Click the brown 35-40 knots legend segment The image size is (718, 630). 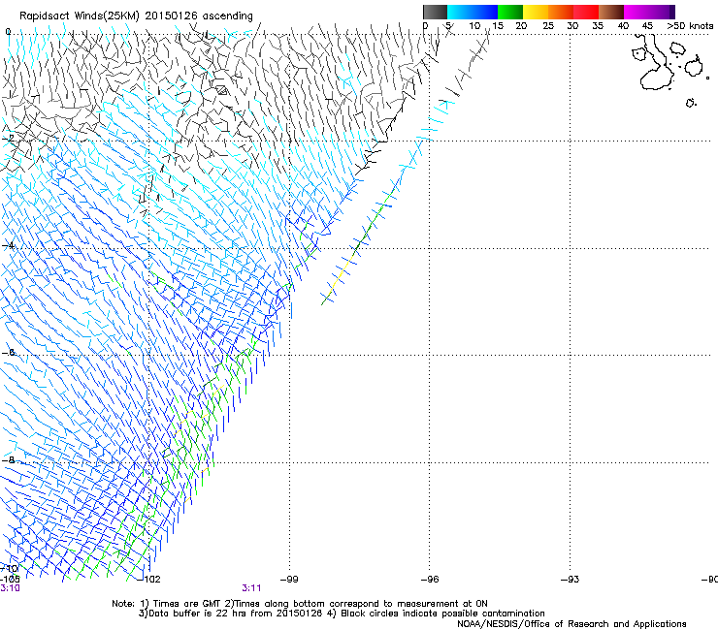click(611, 12)
